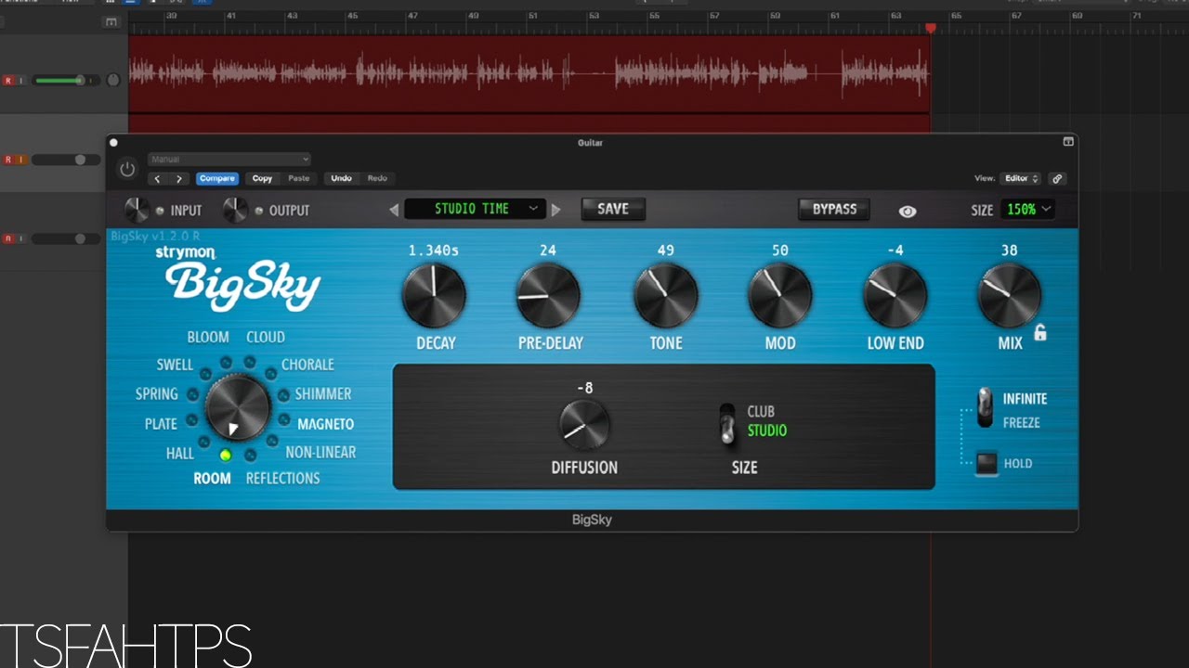Toggle the plugin power button

pyautogui.click(x=127, y=170)
